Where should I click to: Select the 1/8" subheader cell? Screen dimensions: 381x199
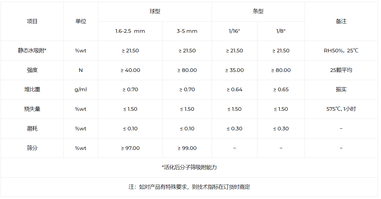pos(281,31)
